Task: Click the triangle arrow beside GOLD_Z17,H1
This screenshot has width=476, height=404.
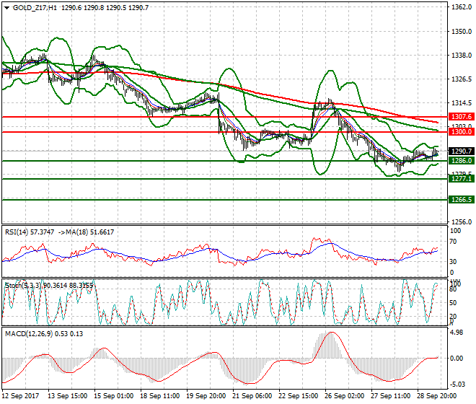Action: [x=6, y=7]
